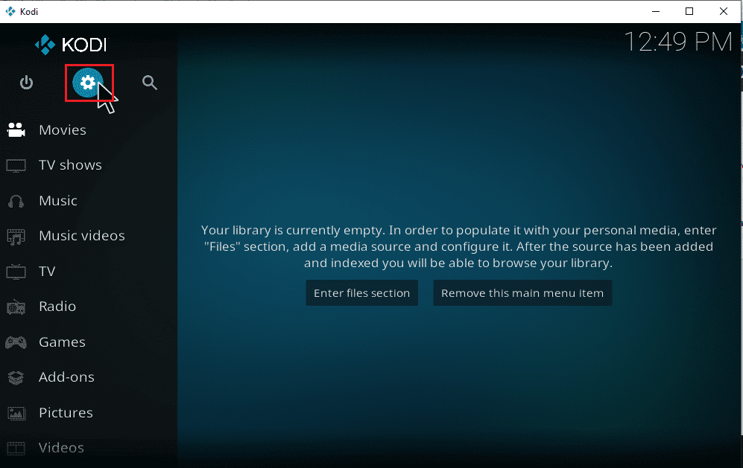Click the empty library message text

click(x=459, y=246)
